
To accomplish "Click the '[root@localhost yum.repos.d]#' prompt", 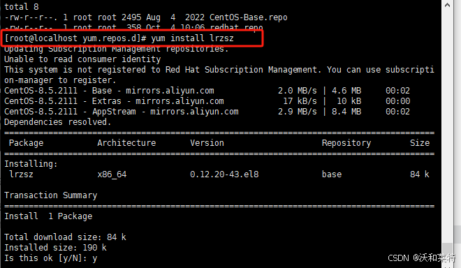I will pyautogui.click(x=75, y=38).
